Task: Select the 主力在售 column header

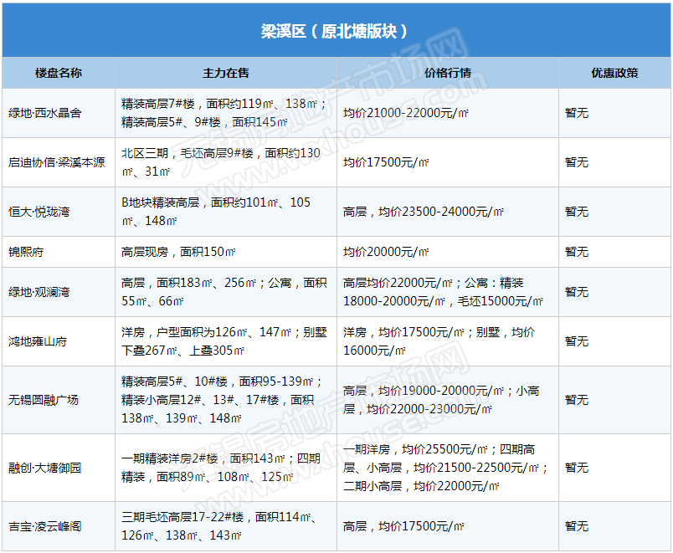Action: click(x=226, y=73)
